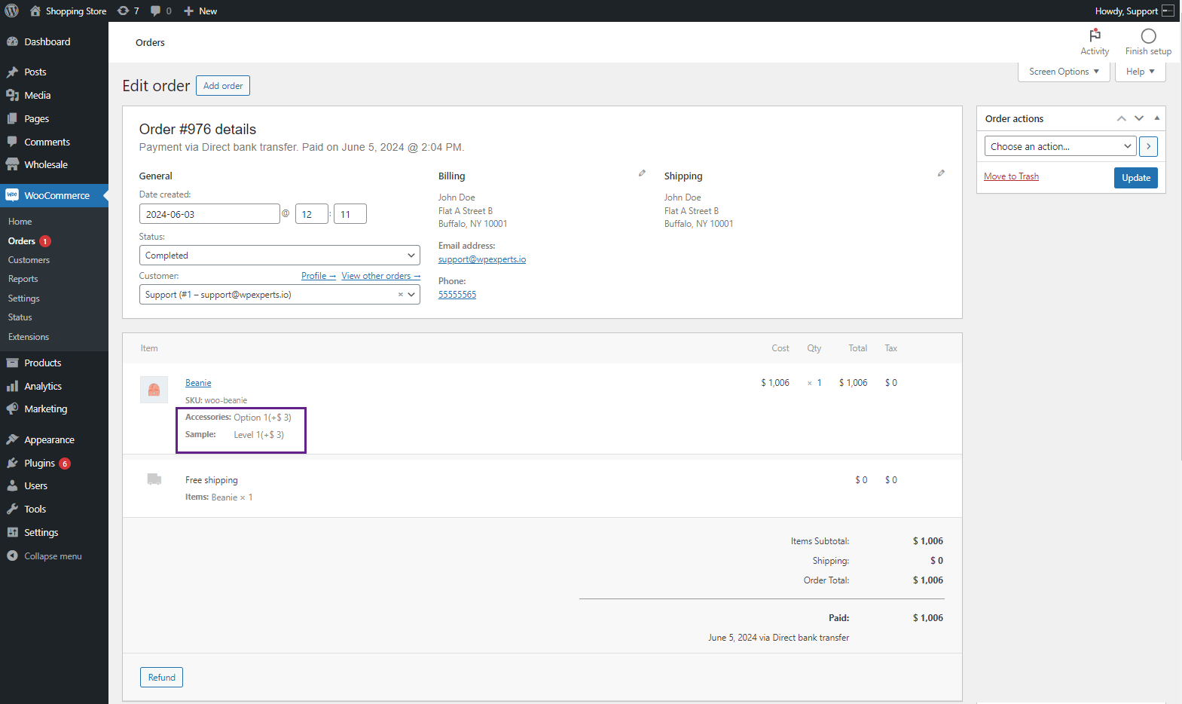Expand Screen Options panel
Image resolution: width=1182 pixels, height=704 pixels.
pyautogui.click(x=1064, y=72)
